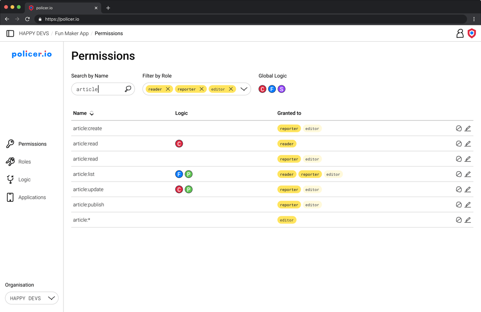The height and width of the screenshot is (312, 481).
Task: Edit article:read granted to reader
Action: (467, 144)
